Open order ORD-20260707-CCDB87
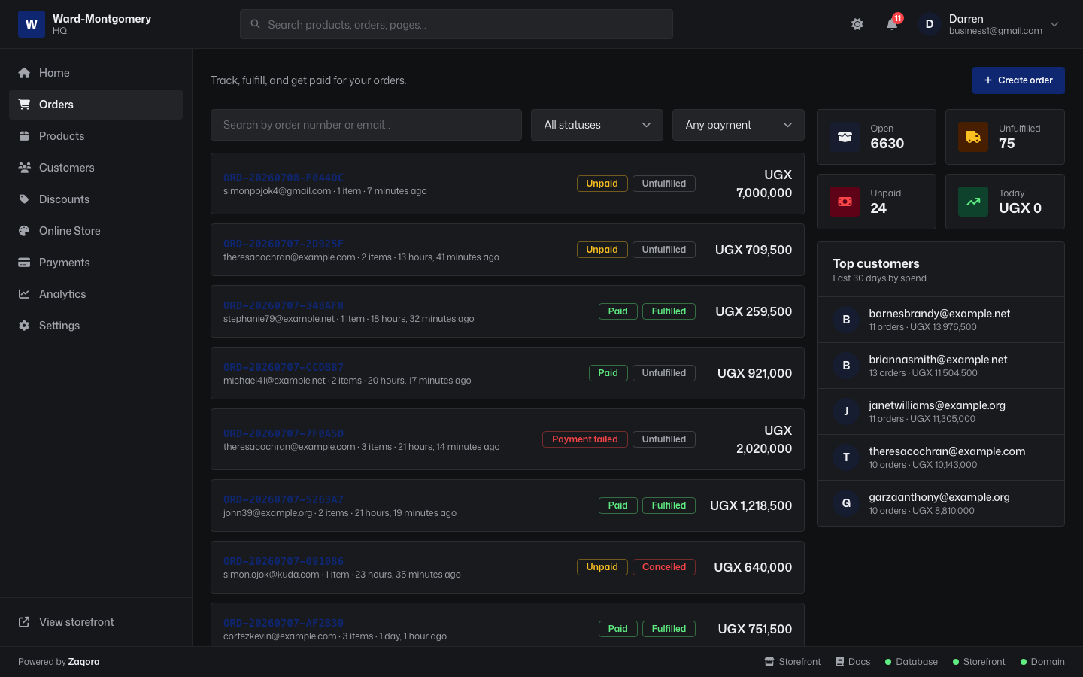This screenshot has width=1083, height=677. [x=284, y=367]
